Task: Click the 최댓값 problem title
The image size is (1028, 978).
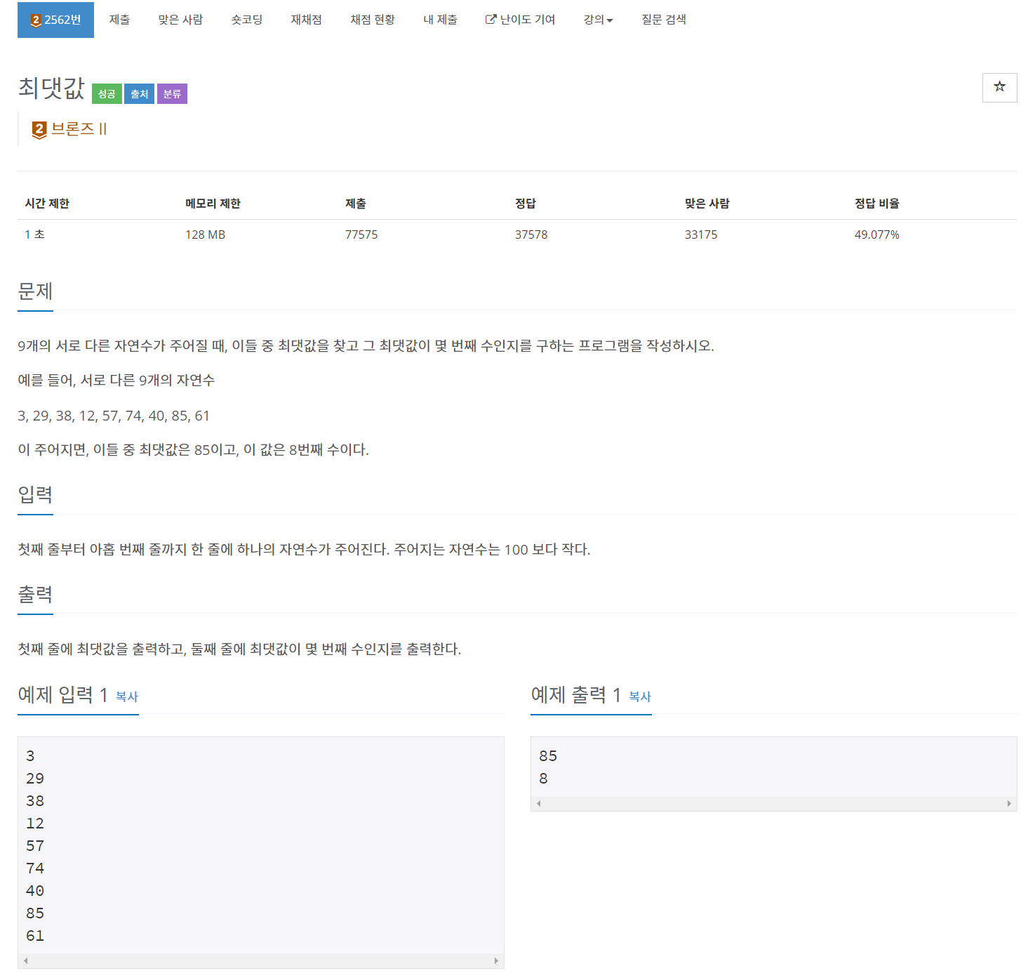Action: click(x=51, y=88)
